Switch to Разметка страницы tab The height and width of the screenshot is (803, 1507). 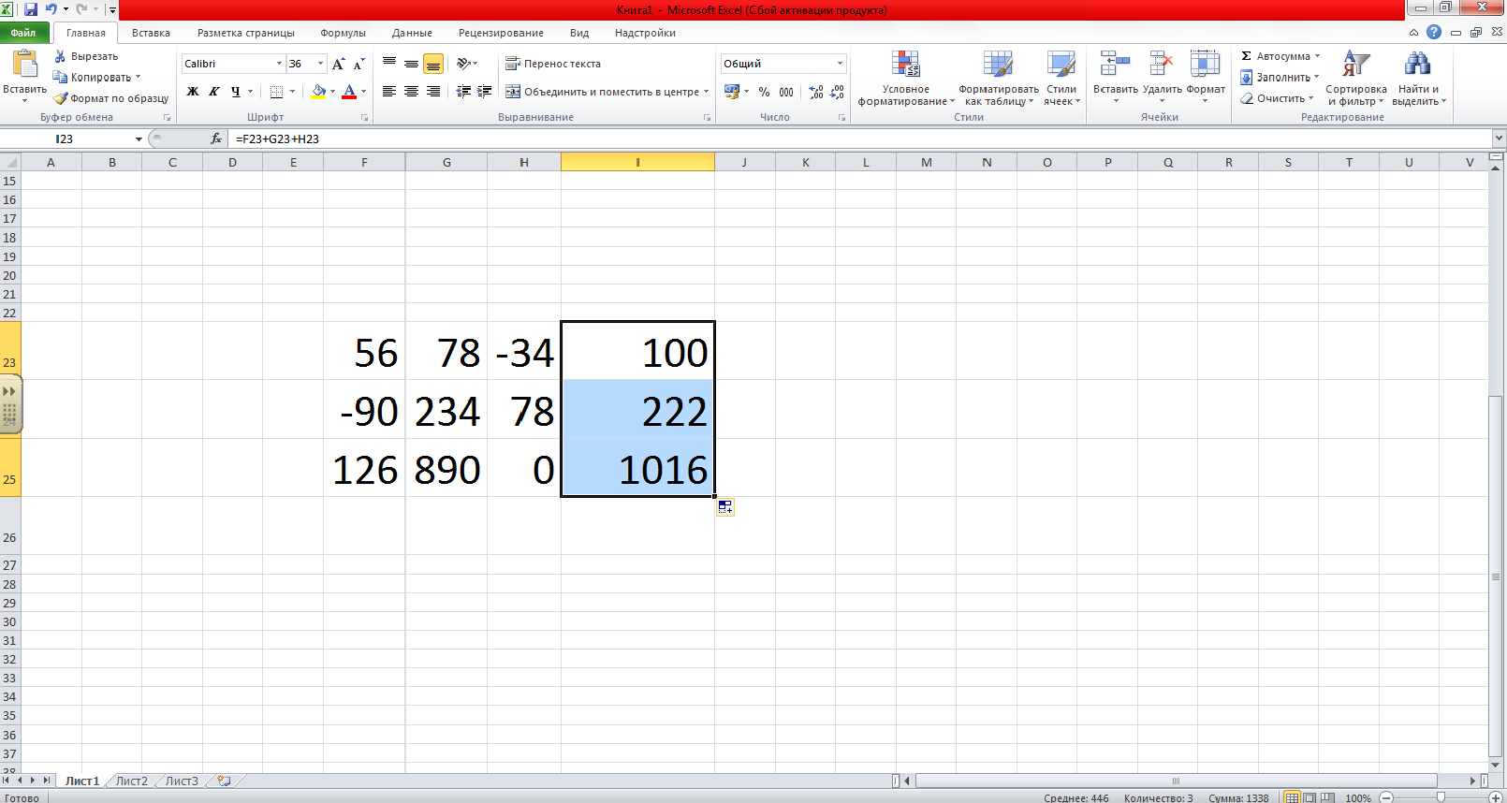click(x=245, y=33)
